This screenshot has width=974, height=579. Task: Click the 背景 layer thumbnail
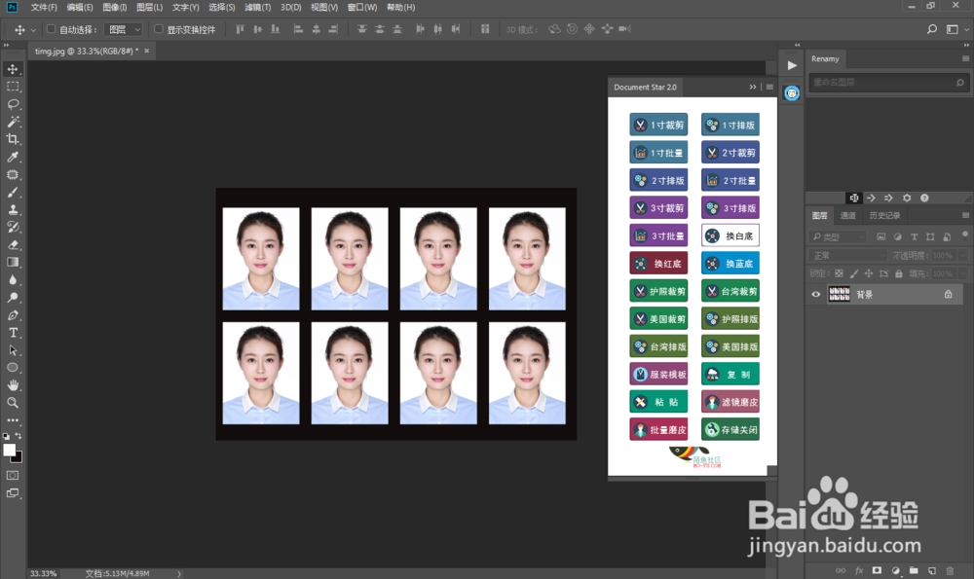(x=839, y=293)
